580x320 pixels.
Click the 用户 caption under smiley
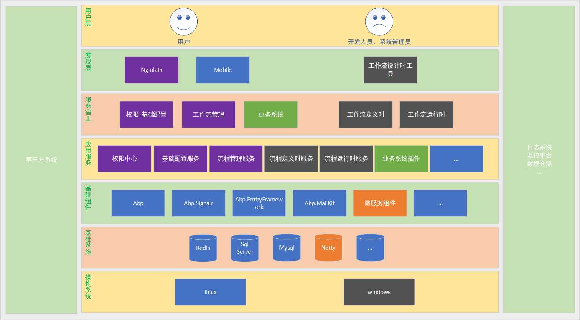pyautogui.click(x=184, y=42)
